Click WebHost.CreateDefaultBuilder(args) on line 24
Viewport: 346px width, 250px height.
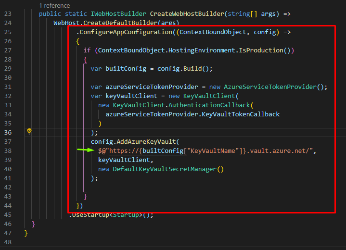point(116,23)
